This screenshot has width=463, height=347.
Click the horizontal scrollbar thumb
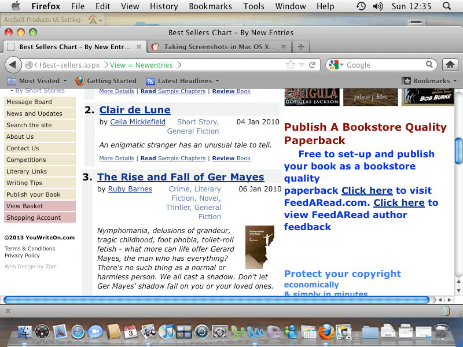216,300
